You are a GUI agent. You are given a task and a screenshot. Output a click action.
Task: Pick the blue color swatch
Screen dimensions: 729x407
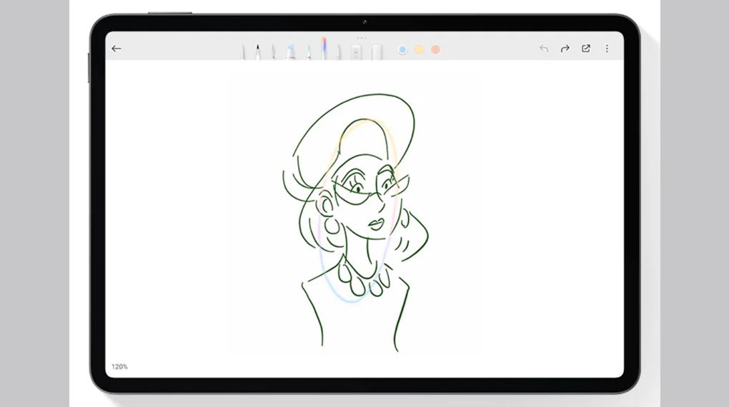click(x=402, y=49)
